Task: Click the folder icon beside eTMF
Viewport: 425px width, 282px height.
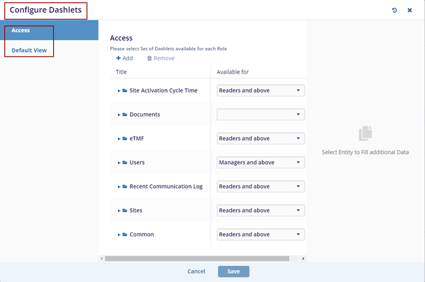Action: click(125, 139)
